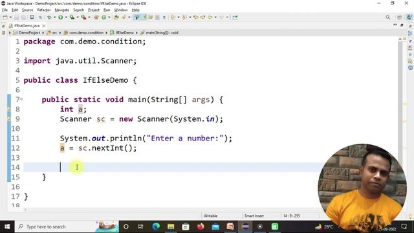Click the Debug bug icon
This screenshot has width=414, height=233.
coord(49,17)
